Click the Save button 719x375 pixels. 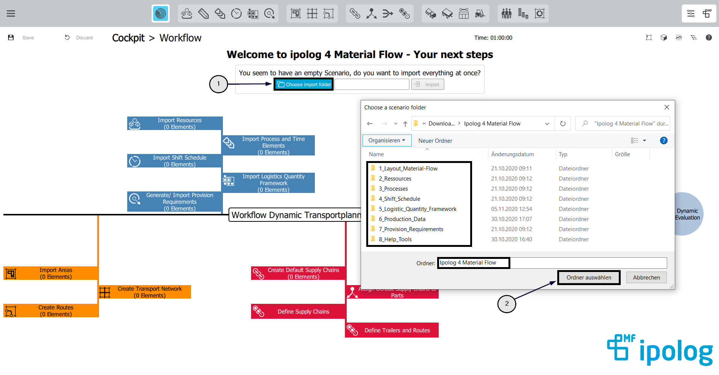21,37
